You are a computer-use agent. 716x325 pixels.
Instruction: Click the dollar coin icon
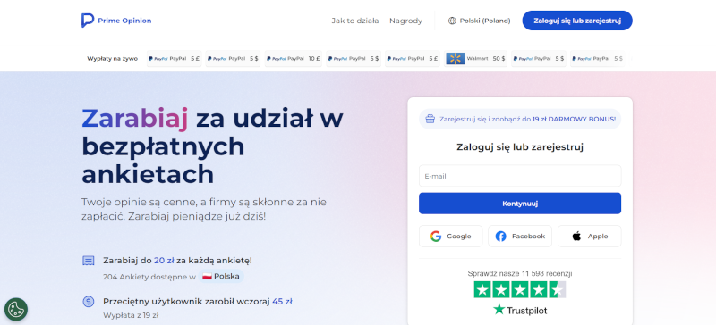(88, 301)
